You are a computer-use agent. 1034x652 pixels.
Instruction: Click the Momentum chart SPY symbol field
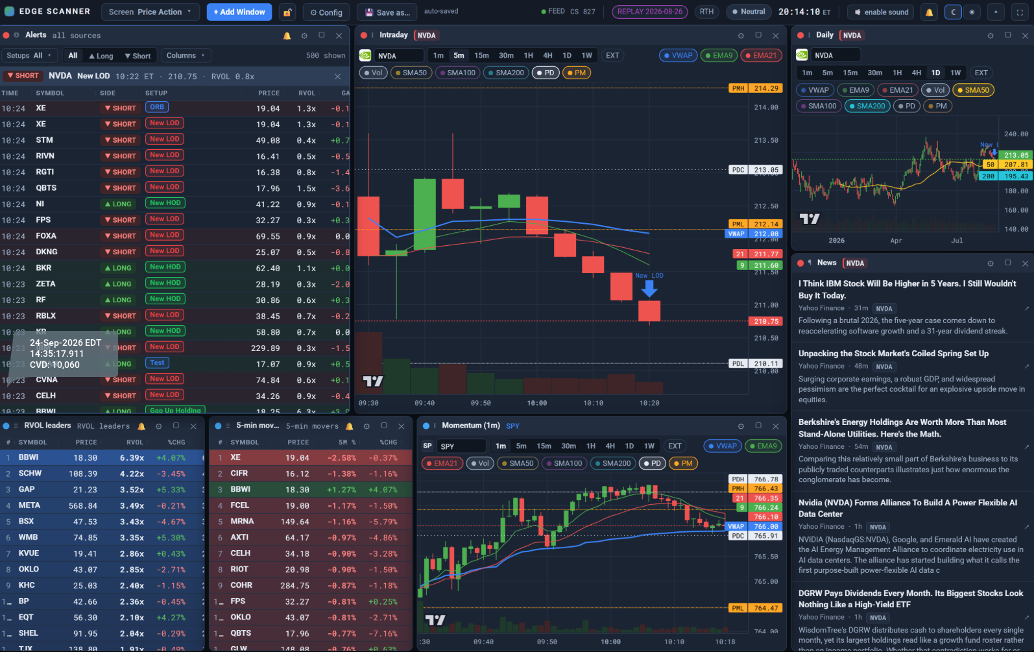click(461, 446)
